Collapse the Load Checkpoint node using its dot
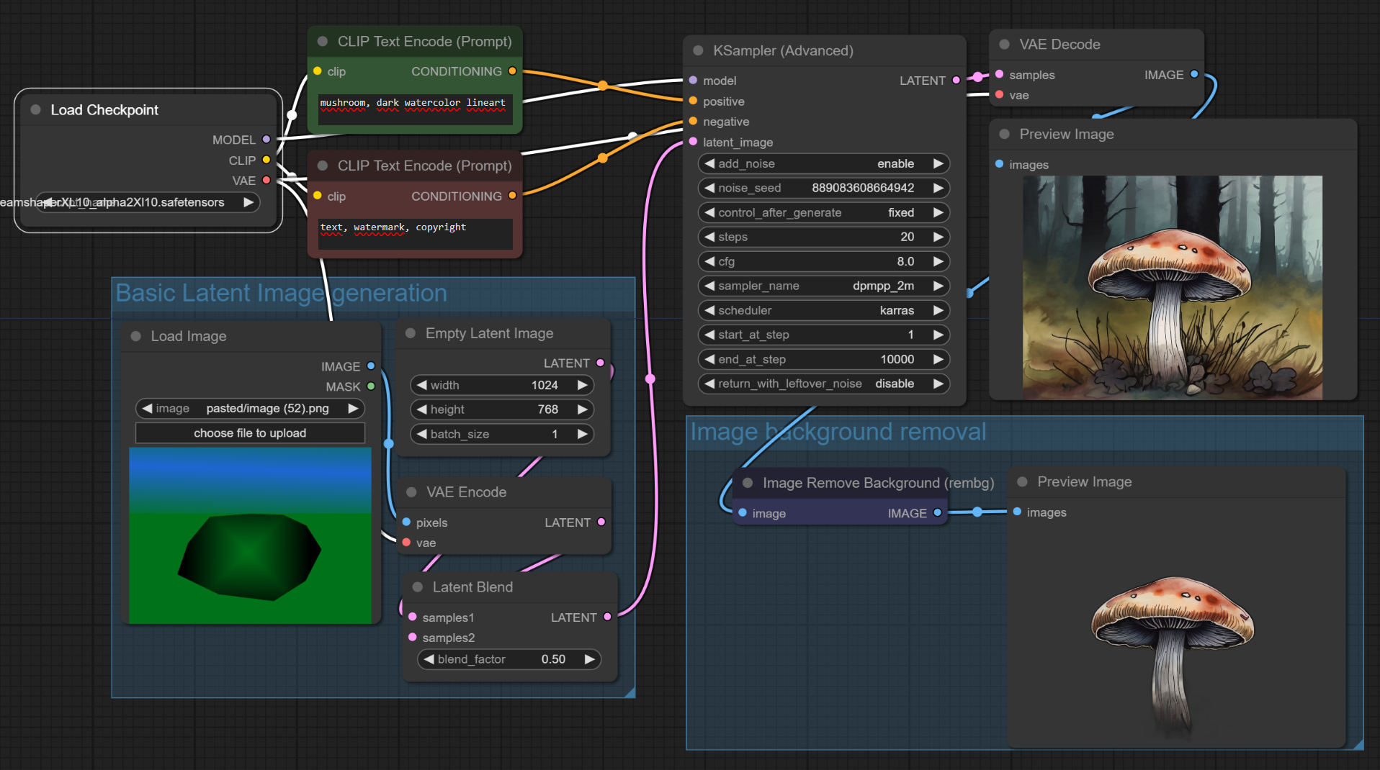The height and width of the screenshot is (770, 1380). point(35,110)
